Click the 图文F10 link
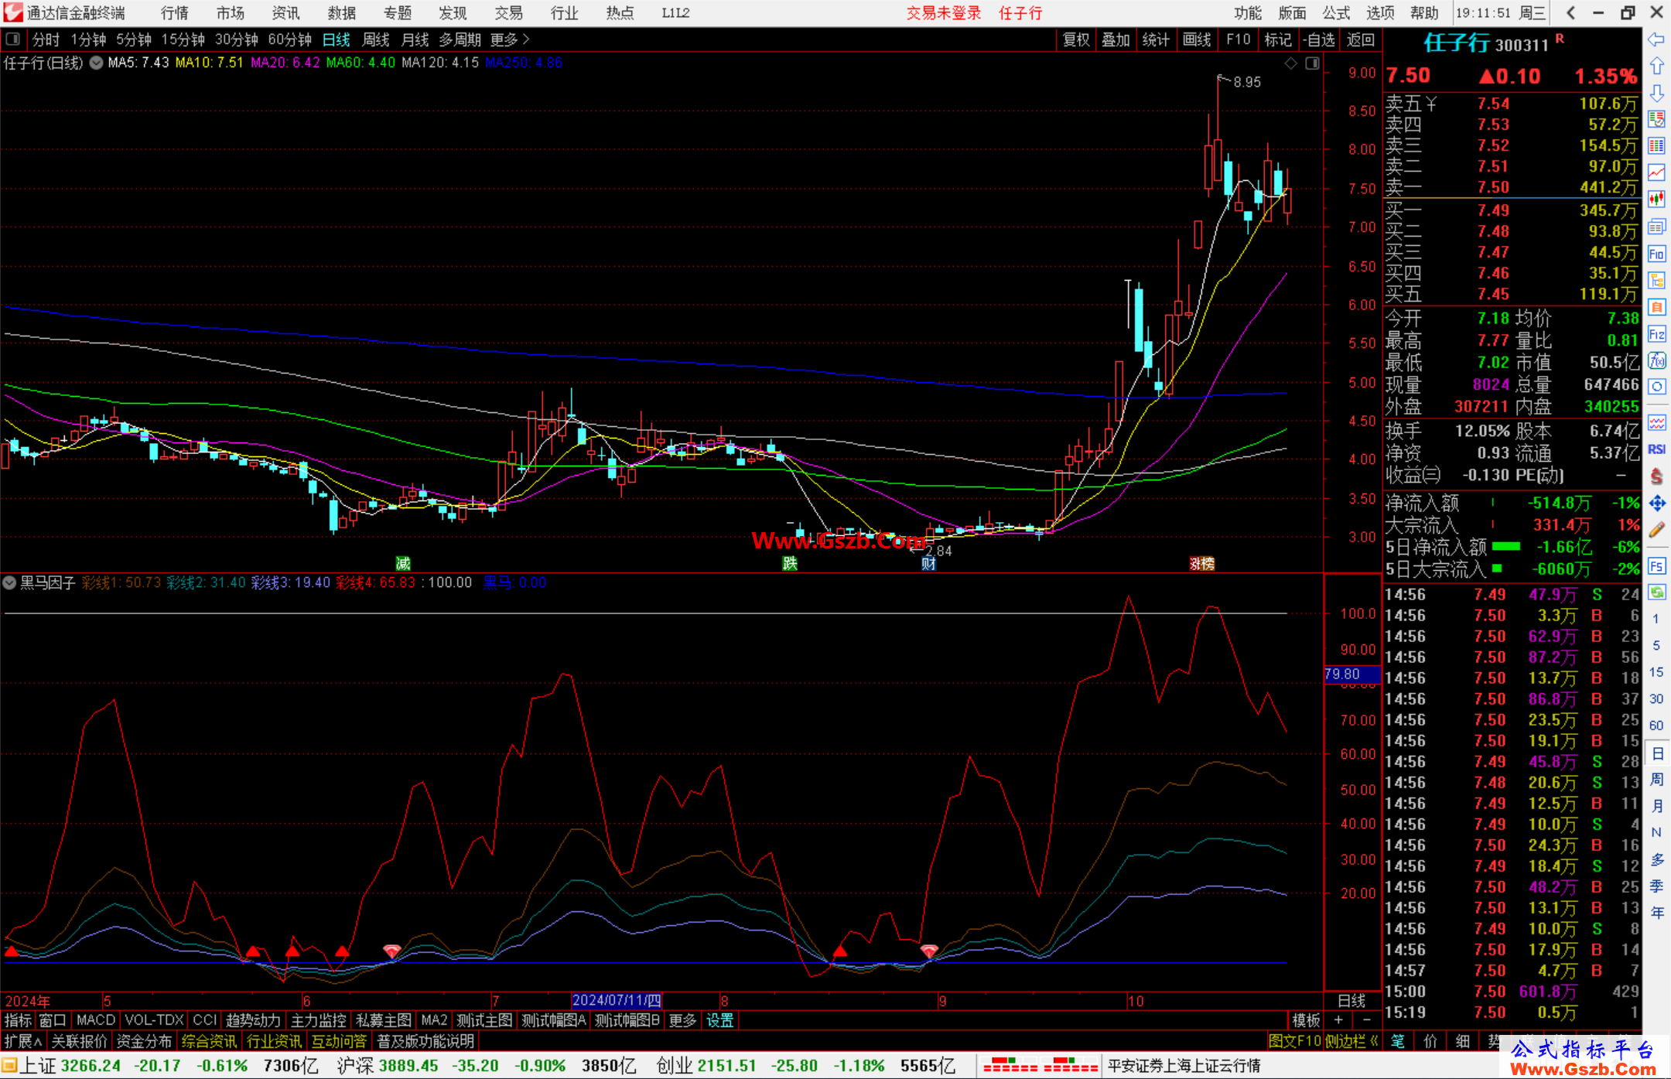Screen dimensions: 1671x1079 pyautogui.click(x=1295, y=1041)
